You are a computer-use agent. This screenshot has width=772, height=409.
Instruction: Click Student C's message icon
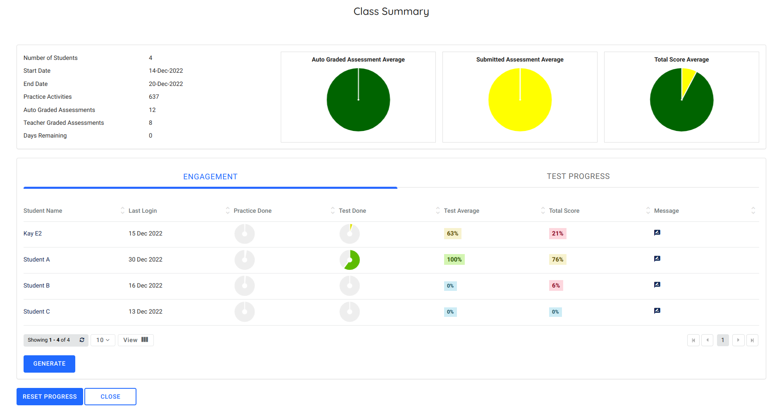[657, 310]
